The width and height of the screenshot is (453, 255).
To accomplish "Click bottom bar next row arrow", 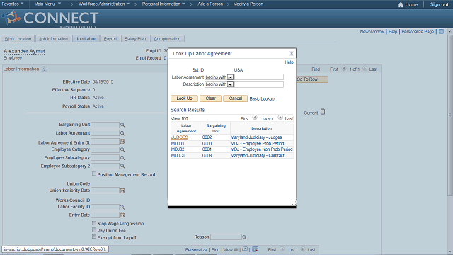I will point(303,249).
